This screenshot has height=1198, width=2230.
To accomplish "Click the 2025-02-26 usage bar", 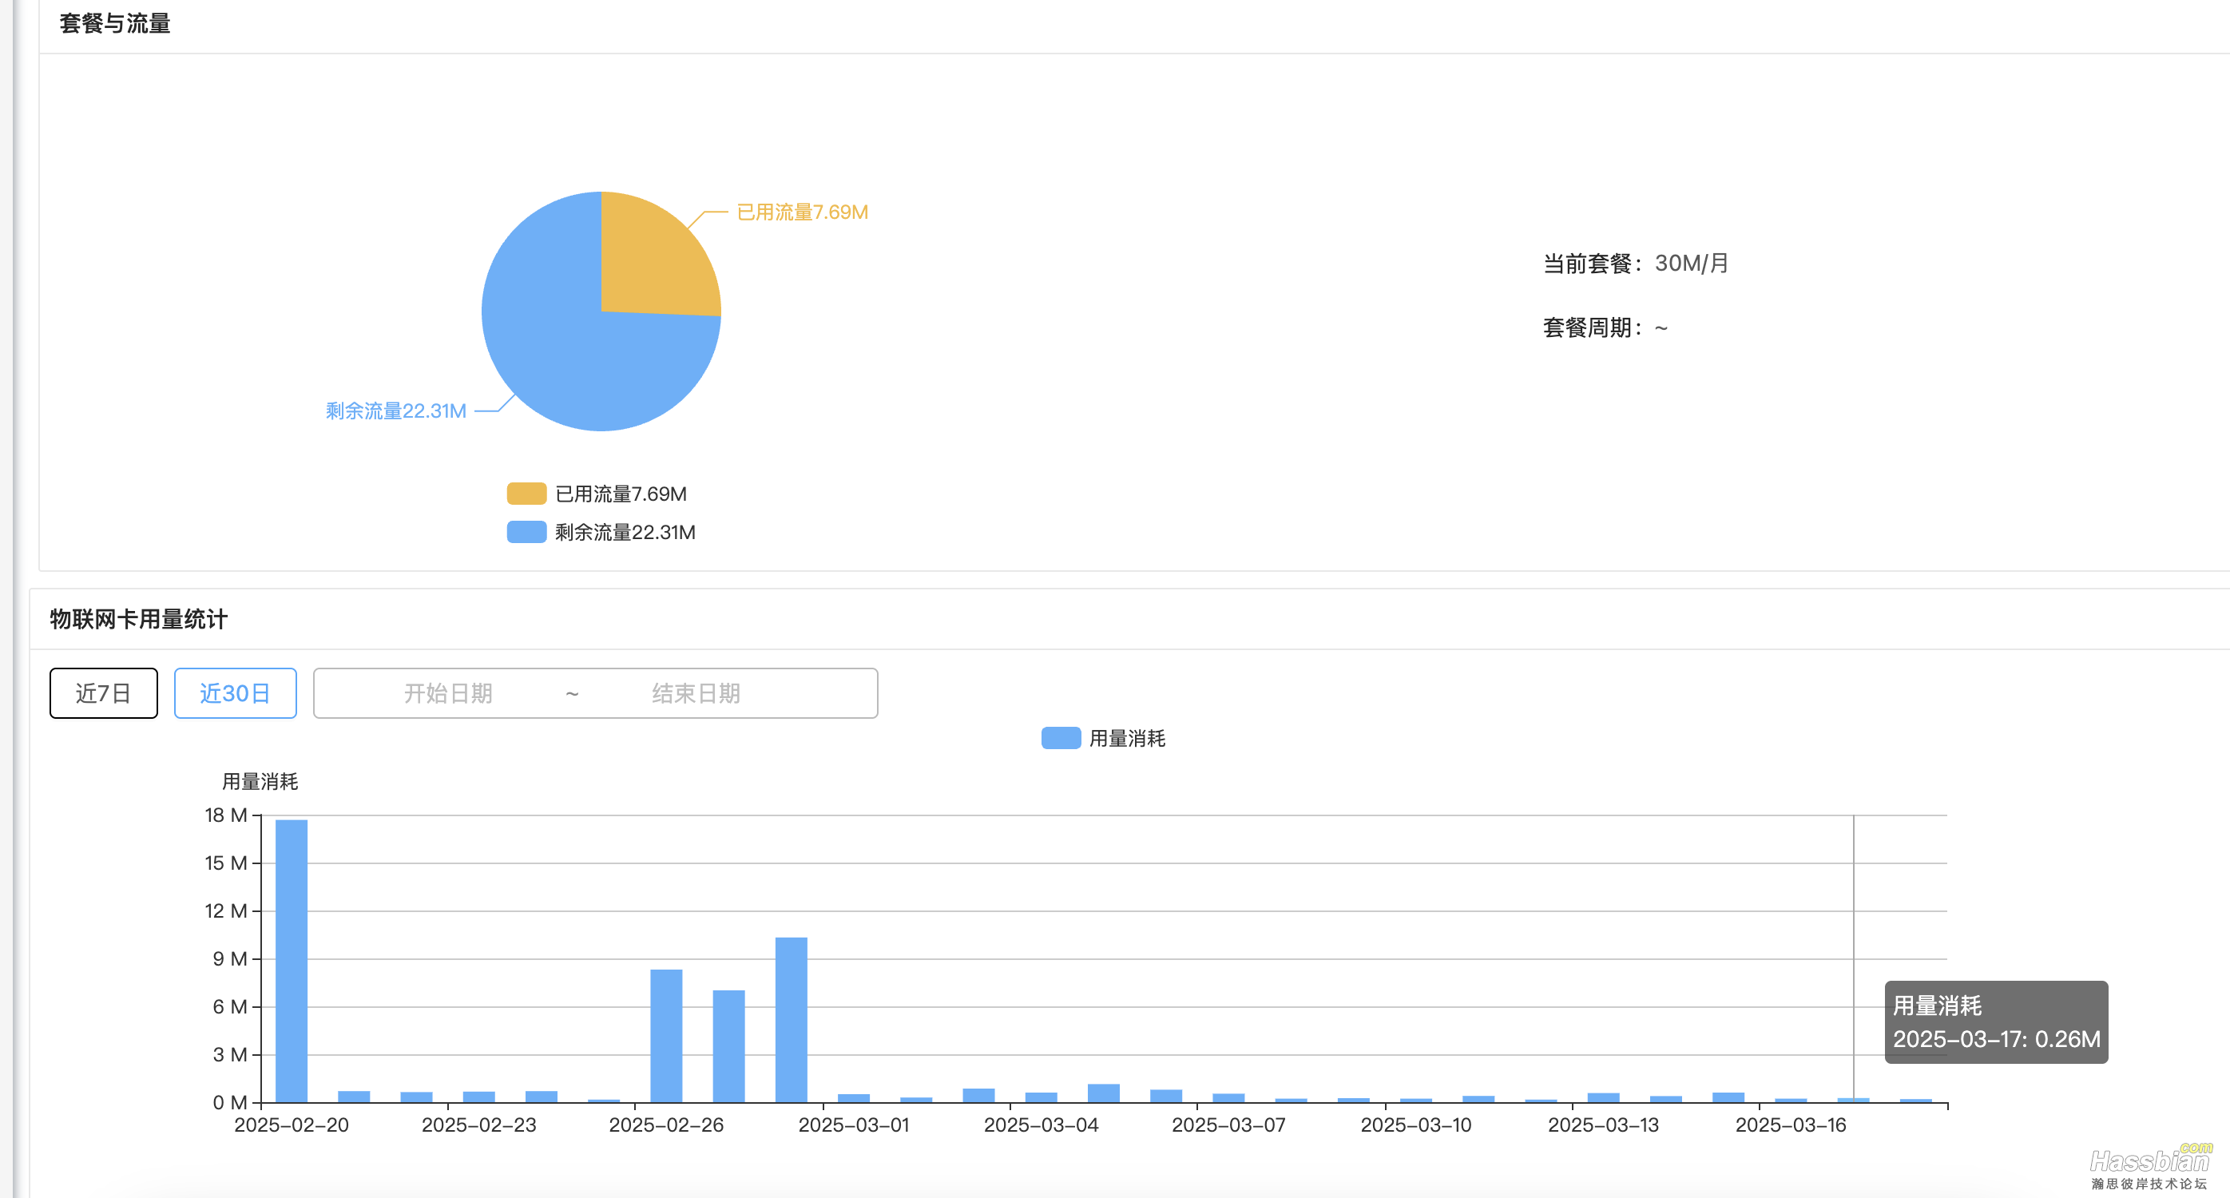I will [667, 1035].
